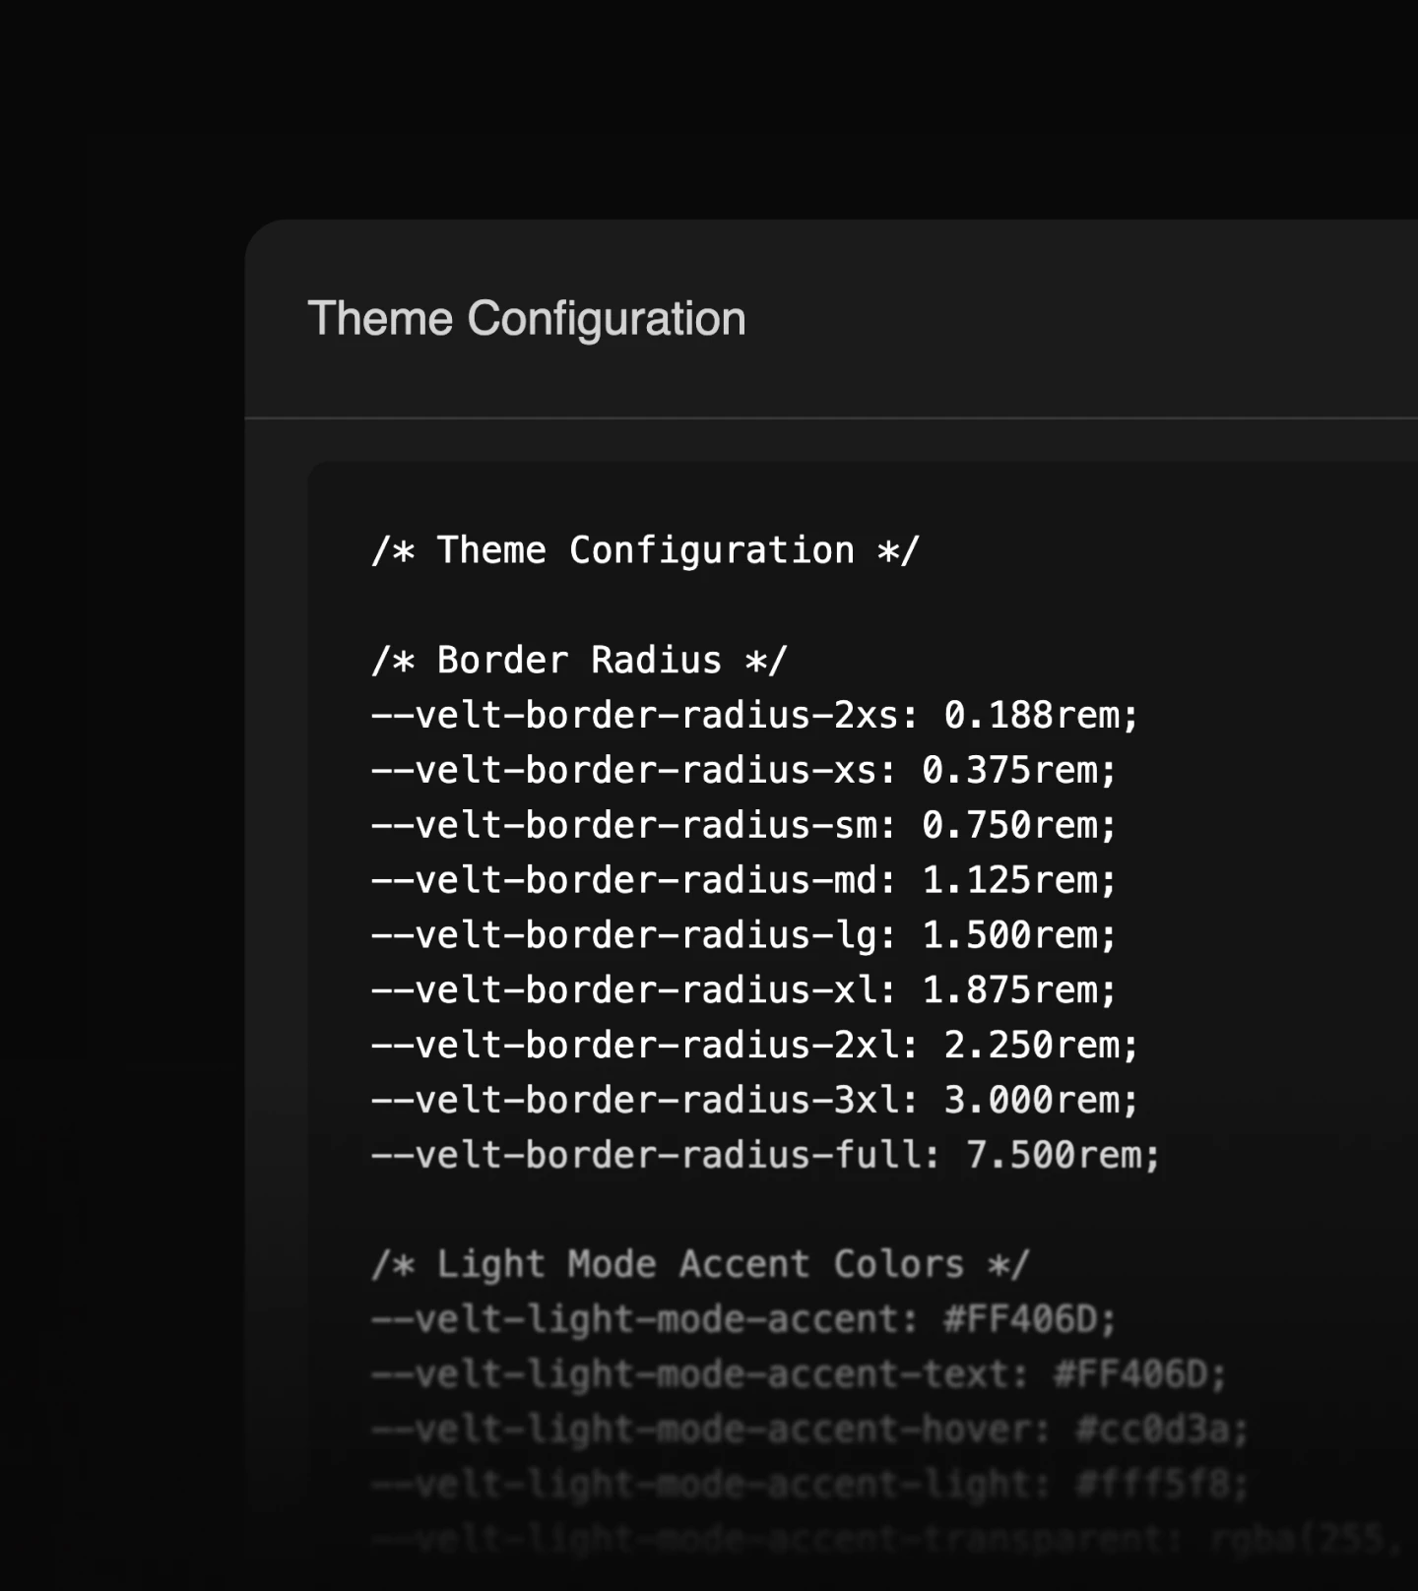
Task: Select the --velt-light-mode-accent-hover: #cc0d3a line
Action: click(x=810, y=1430)
